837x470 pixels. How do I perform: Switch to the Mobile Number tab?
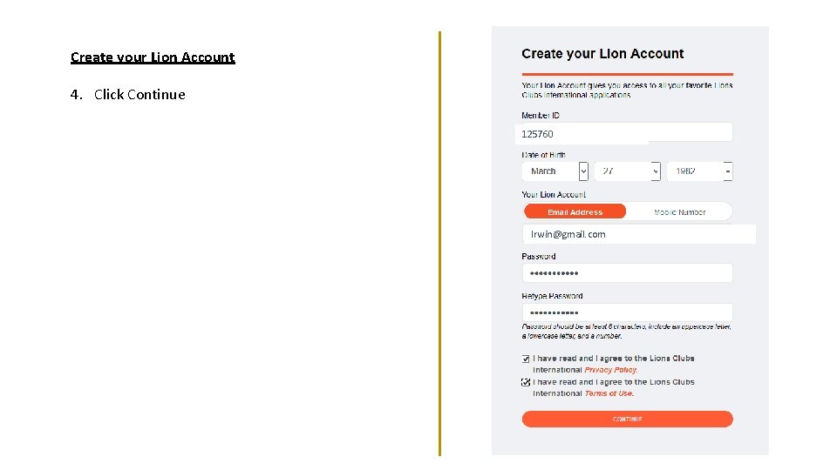(x=679, y=211)
